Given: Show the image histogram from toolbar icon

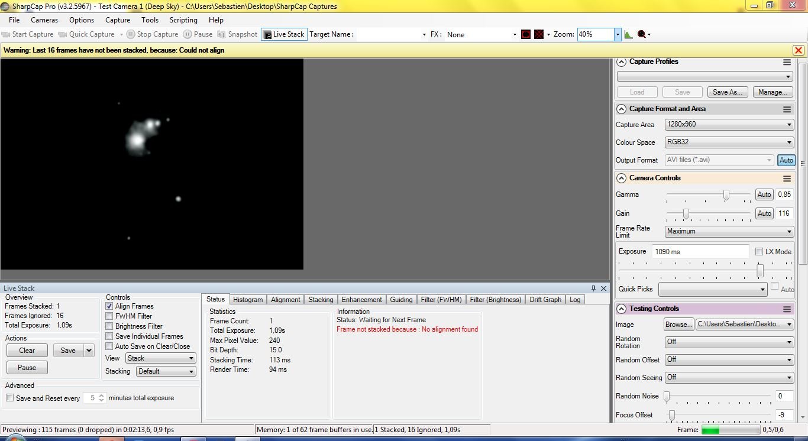Looking at the screenshot, I should coord(628,34).
